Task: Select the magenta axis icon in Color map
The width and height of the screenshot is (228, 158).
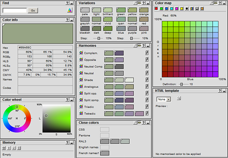Action: 177,9
